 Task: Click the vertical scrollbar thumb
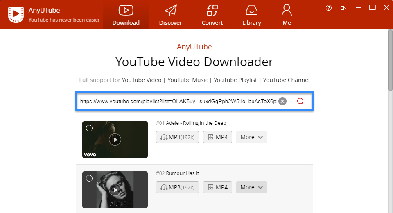(391, 60)
